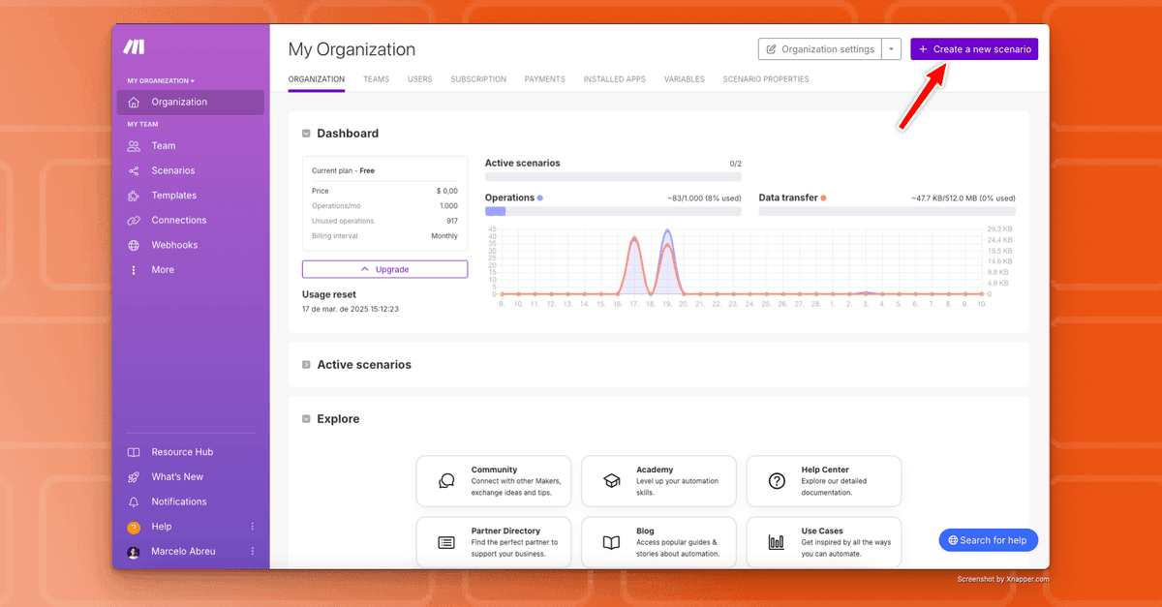Click the What's New rocket icon

(x=134, y=477)
